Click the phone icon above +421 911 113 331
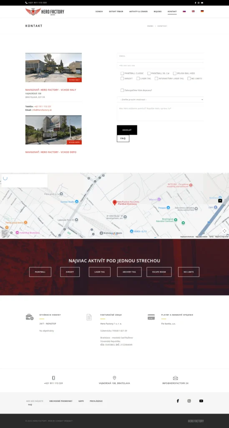Viewport: 229px width, 428px height. pos(53,378)
